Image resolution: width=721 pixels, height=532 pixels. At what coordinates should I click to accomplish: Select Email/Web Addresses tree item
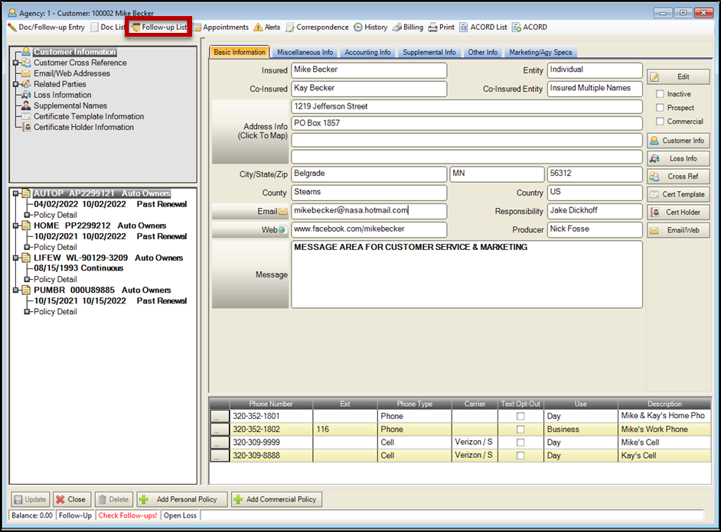tap(72, 73)
